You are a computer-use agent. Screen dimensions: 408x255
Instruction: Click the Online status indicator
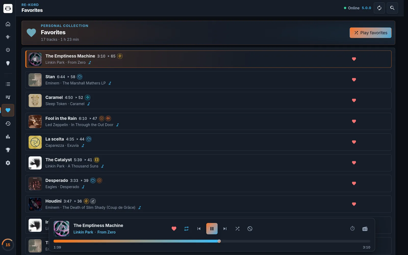[x=352, y=8]
